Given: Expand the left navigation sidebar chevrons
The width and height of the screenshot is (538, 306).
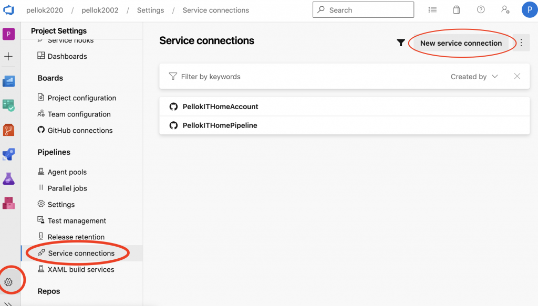Looking at the screenshot, I should 8,303.
